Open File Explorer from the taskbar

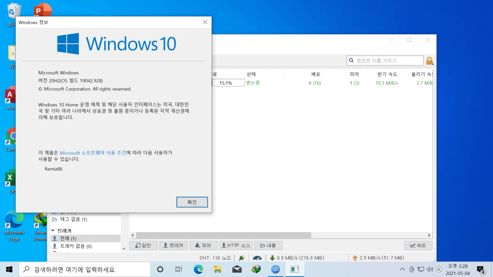pyautogui.click(x=218, y=270)
